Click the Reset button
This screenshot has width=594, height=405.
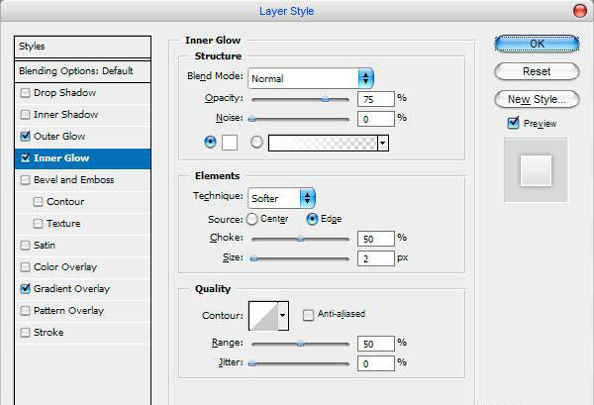tap(537, 71)
